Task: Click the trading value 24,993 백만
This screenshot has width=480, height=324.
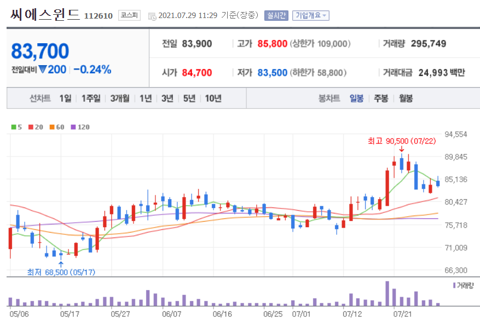Action: coord(442,73)
